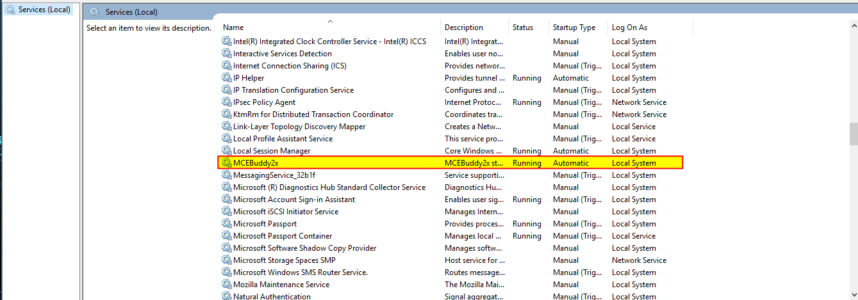Select Link-Layer Topology Discovery Mapper service
858x300 pixels.
coord(299,127)
